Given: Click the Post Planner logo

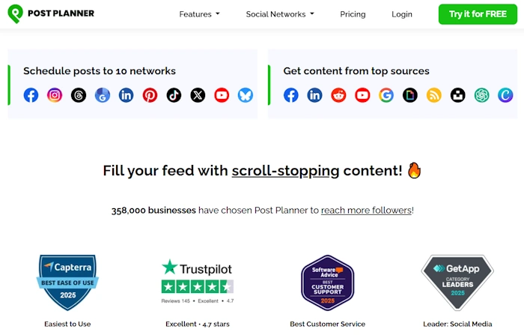Looking at the screenshot, I should (x=51, y=13).
